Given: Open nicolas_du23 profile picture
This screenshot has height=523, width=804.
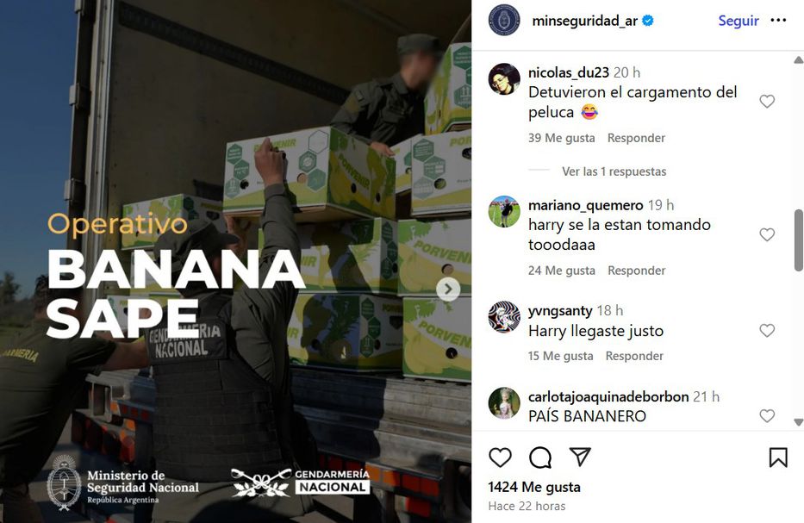Looking at the screenshot, I should pyautogui.click(x=504, y=79).
